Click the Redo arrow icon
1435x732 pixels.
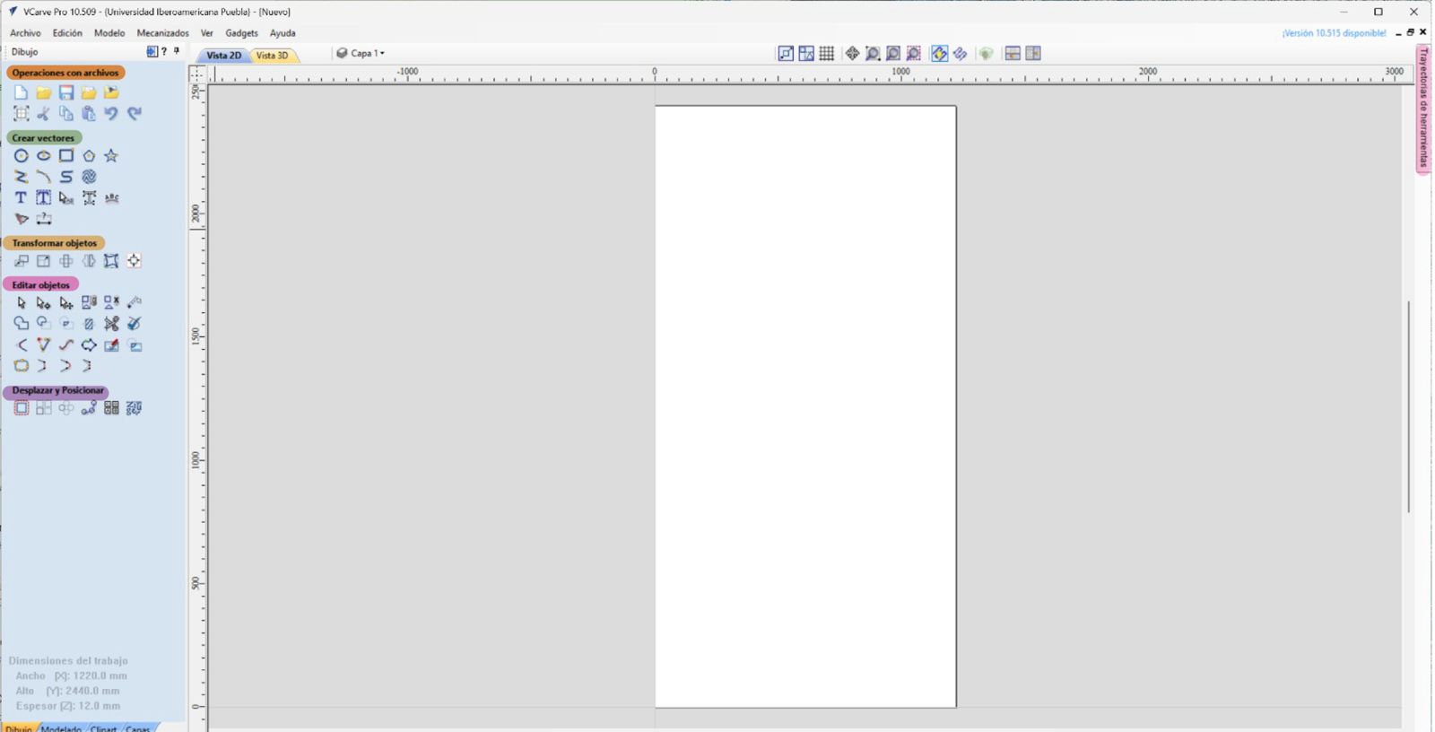(x=134, y=114)
